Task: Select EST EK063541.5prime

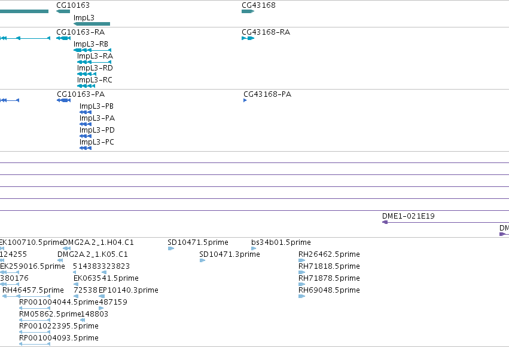Action: (x=106, y=278)
